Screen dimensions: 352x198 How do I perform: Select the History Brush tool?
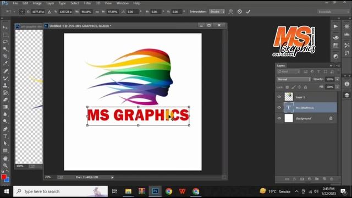pyautogui.click(x=5, y=92)
